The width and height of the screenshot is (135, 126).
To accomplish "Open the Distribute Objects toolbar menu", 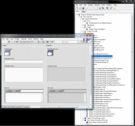I will (x=44, y=42).
